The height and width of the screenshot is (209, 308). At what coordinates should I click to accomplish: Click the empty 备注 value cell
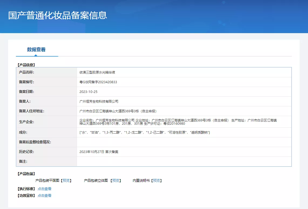coord(184,162)
